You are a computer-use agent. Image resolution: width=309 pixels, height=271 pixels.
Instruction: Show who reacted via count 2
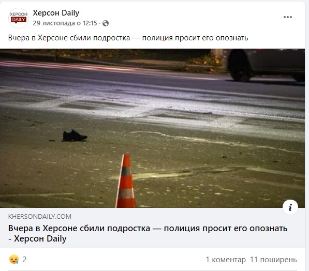pyautogui.click(x=24, y=260)
